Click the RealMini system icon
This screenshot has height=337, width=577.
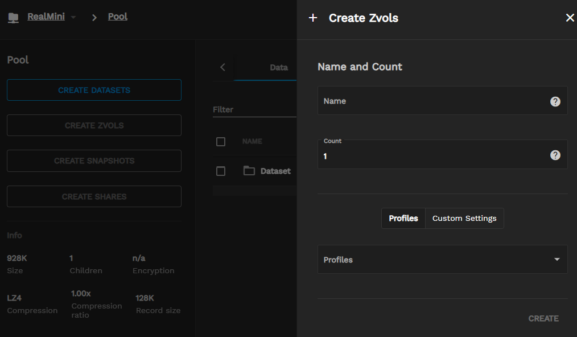pyautogui.click(x=13, y=18)
